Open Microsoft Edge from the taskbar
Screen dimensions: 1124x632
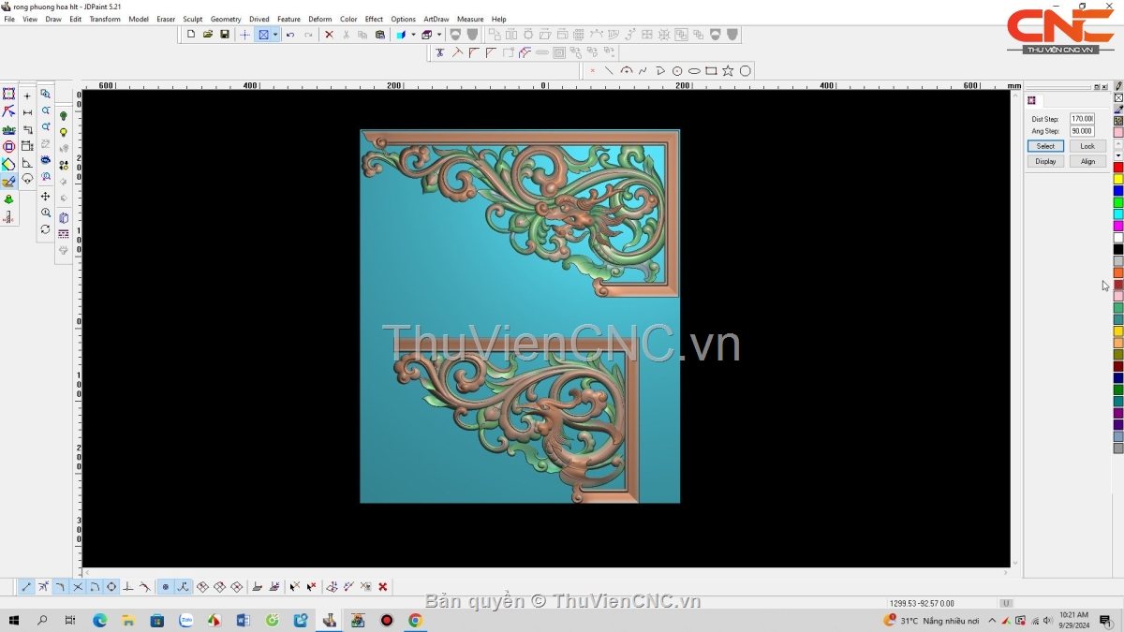click(x=100, y=621)
